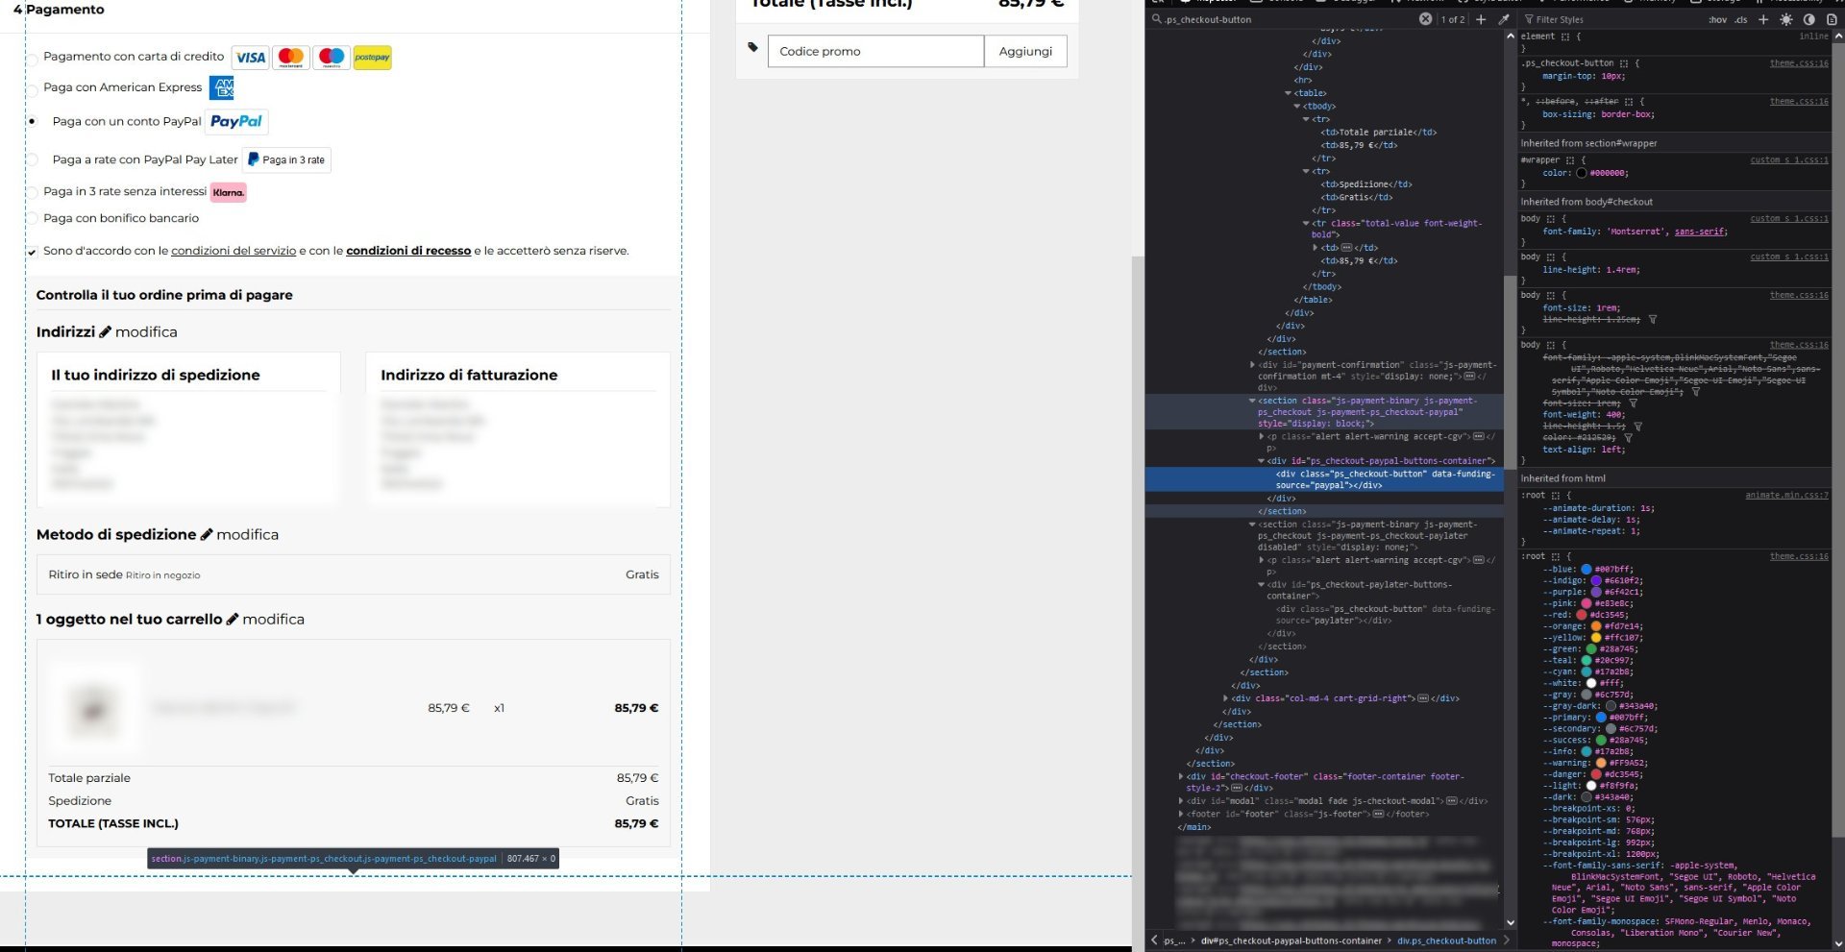This screenshot has height=952, width=1845.
Task: Expand the checkout-footer div node
Action: pyautogui.click(x=1181, y=776)
